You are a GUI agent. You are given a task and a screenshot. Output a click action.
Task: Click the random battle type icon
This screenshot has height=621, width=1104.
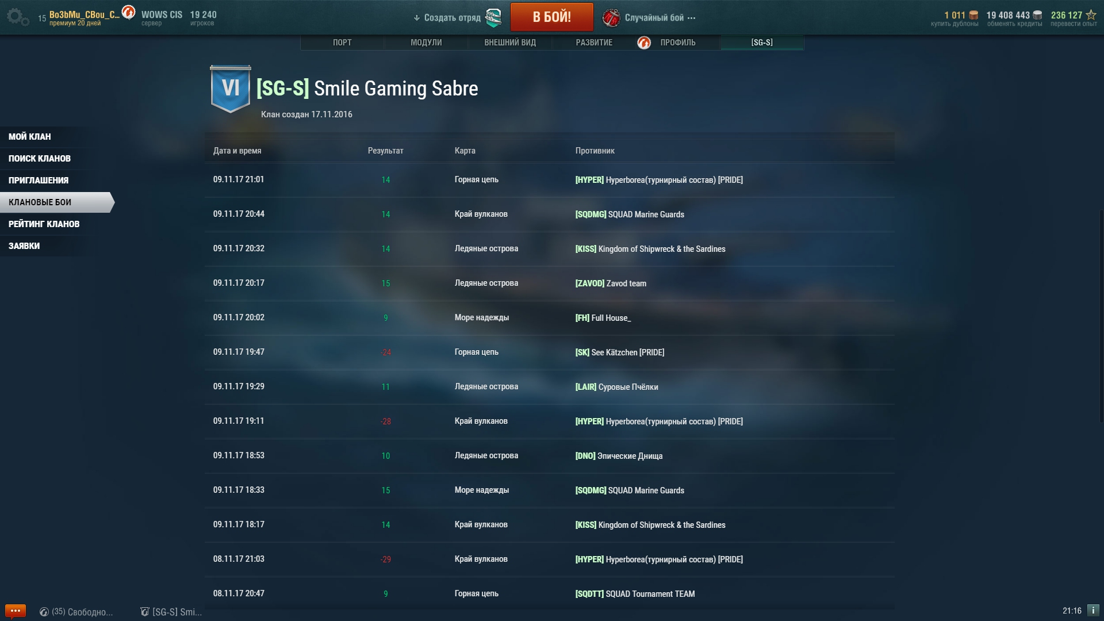tap(611, 18)
